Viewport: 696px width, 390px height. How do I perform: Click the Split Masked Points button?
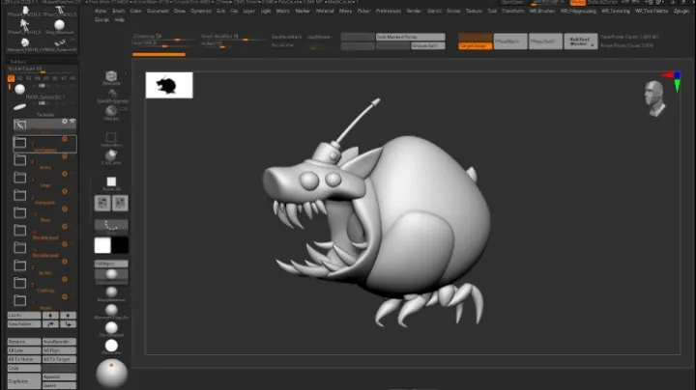point(410,37)
